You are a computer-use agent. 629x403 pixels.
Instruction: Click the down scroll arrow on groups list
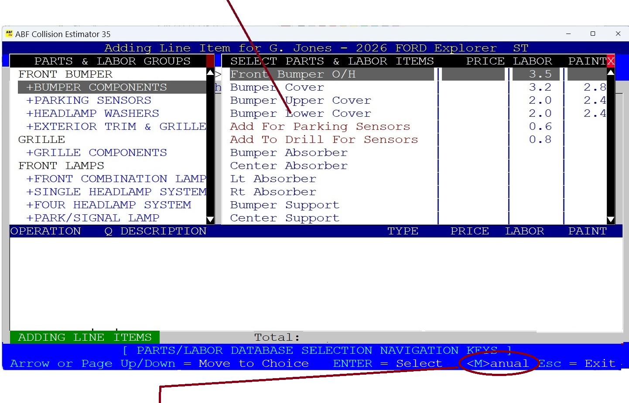click(x=211, y=220)
